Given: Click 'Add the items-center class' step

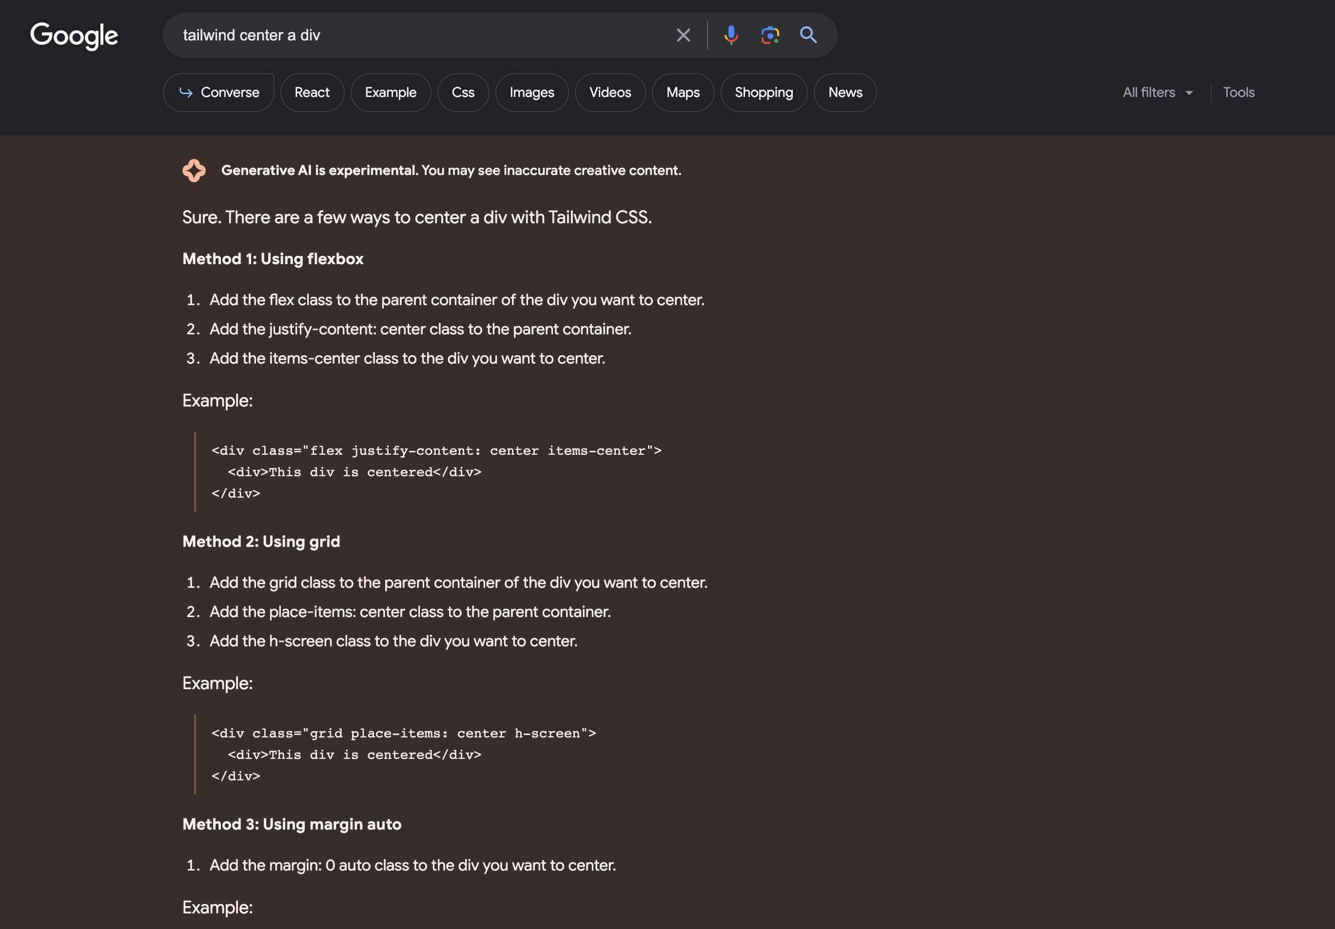Looking at the screenshot, I should (x=407, y=358).
